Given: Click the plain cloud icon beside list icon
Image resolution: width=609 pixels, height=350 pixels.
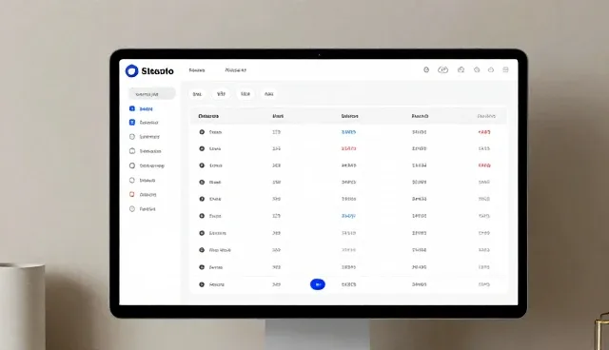Looking at the screenshot, I should (491, 69).
